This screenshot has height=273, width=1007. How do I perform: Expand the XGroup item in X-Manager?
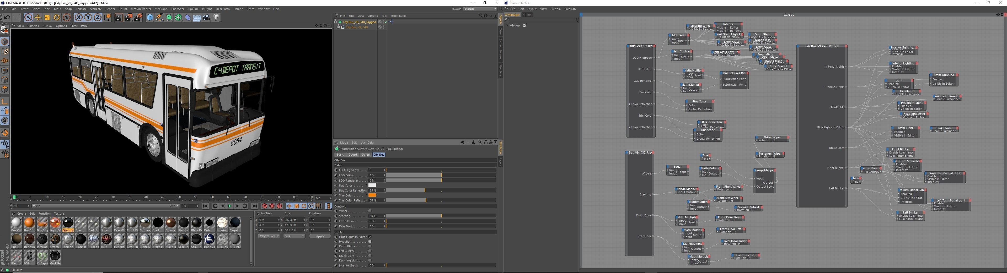click(507, 25)
